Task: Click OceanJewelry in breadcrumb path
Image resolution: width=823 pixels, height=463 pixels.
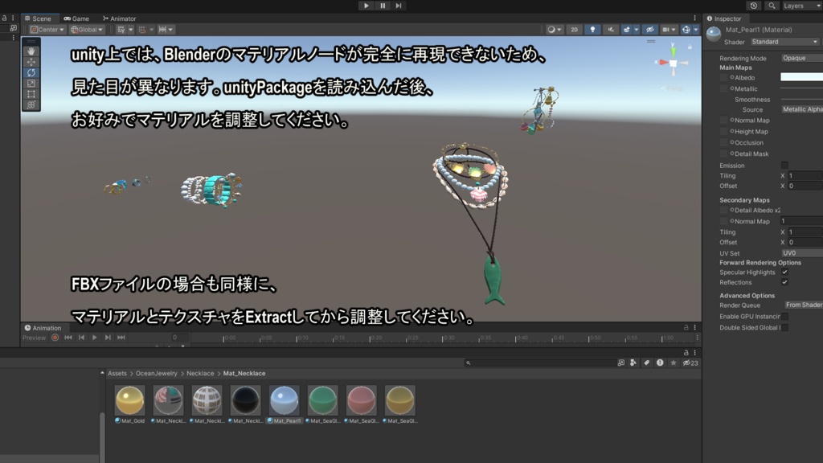Action: pyautogui.click(x=157, y=373)
